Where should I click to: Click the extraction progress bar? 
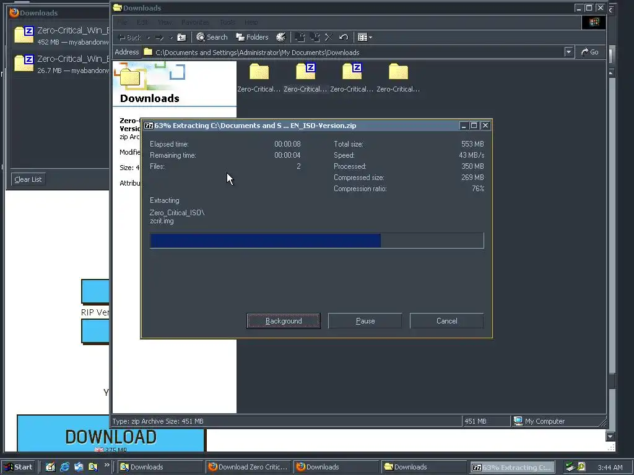(x=316, y=241)
